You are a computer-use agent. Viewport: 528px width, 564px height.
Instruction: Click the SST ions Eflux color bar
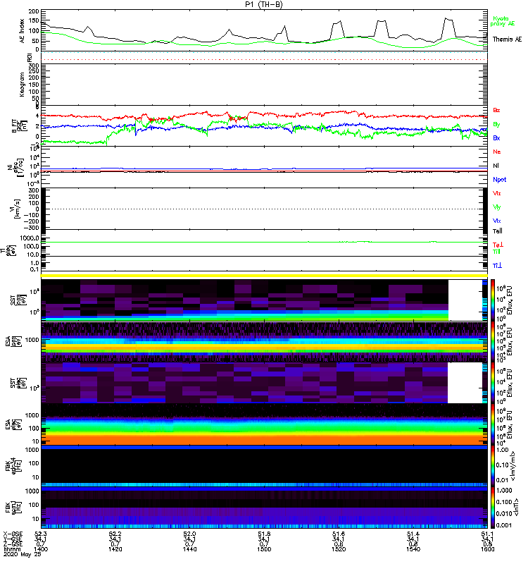click(493, 300)
